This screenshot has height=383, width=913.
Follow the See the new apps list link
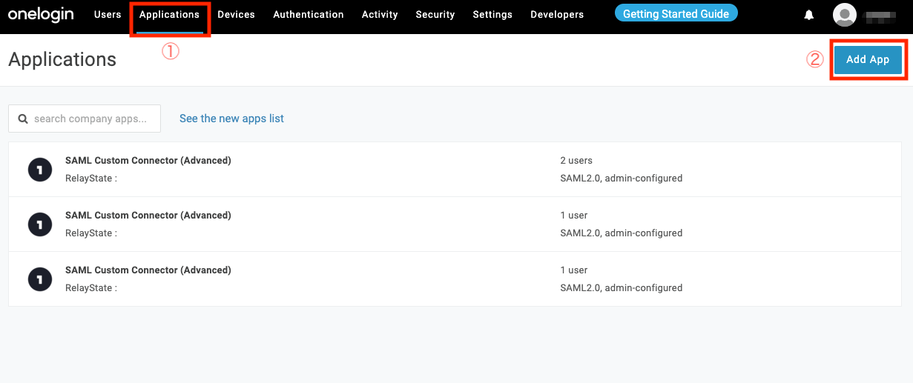(x=231, y=119)
